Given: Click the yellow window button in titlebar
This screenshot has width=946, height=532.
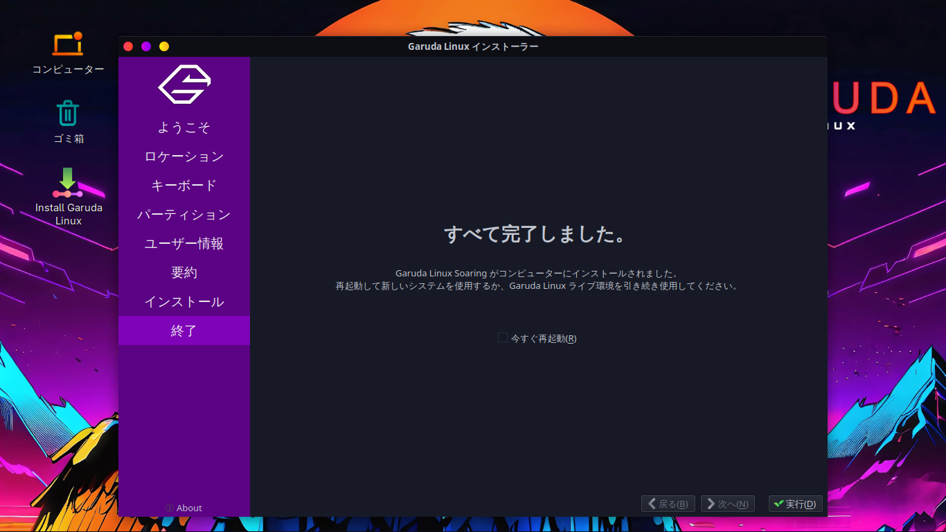Looking at the screenshot, I should [x=164, y=46].
